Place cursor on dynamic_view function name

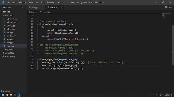[x=49, y=24]
